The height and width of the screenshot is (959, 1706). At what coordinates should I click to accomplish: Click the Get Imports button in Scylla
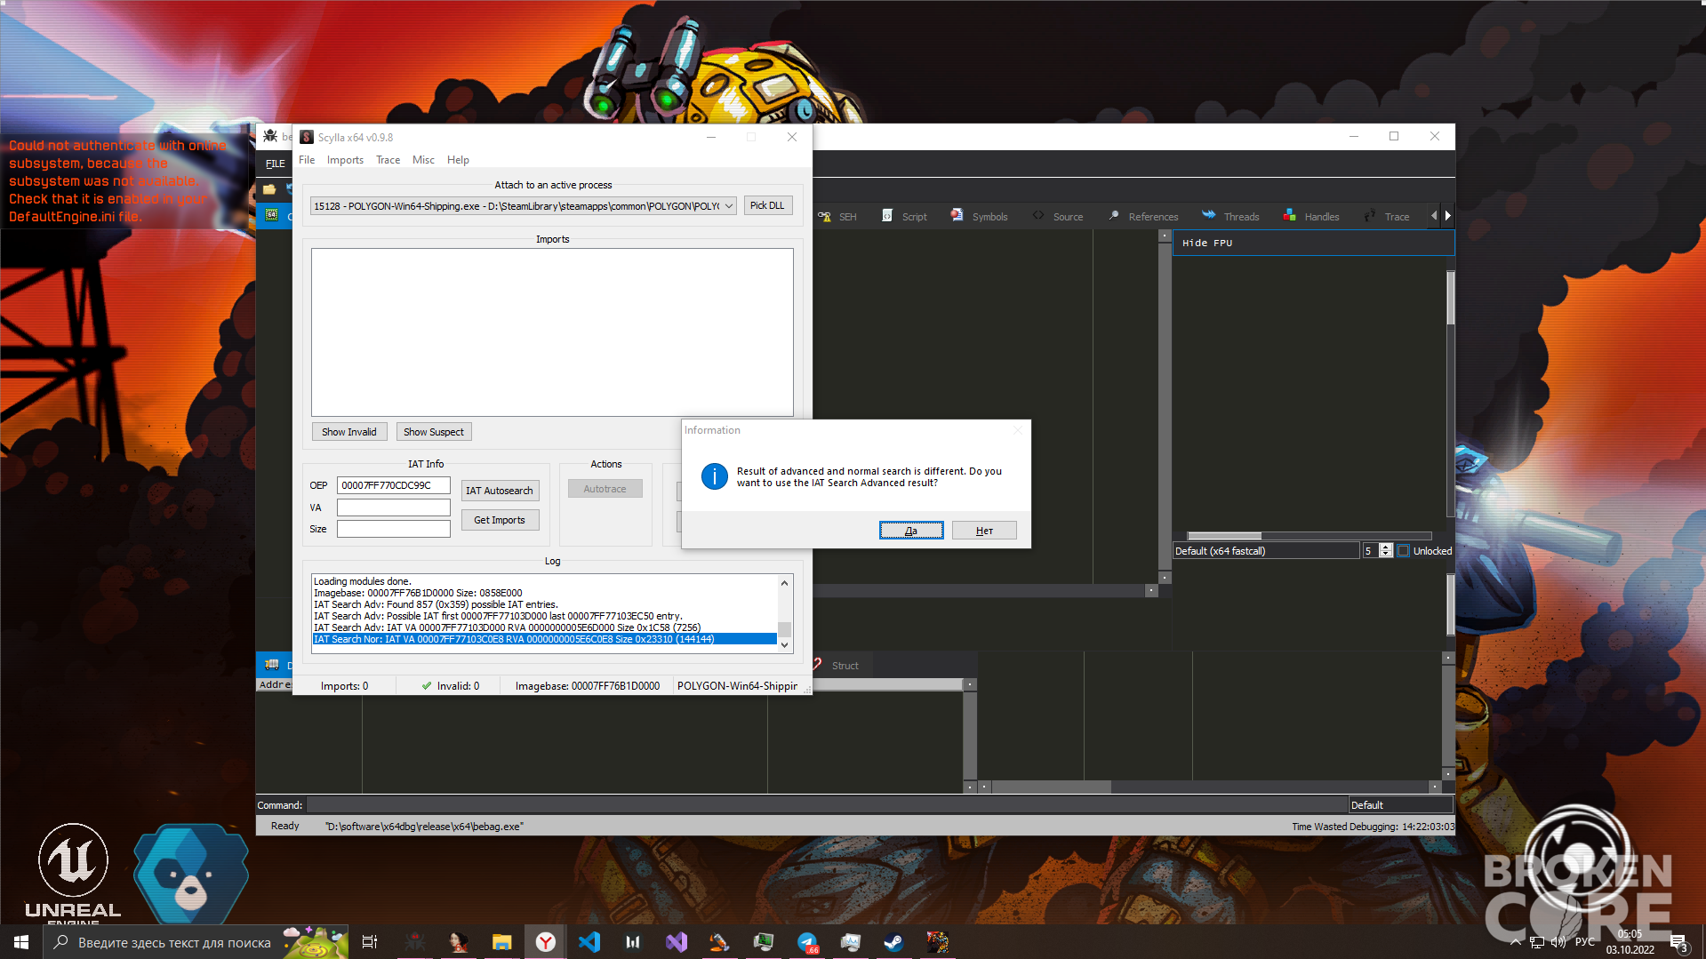[500, 520]
